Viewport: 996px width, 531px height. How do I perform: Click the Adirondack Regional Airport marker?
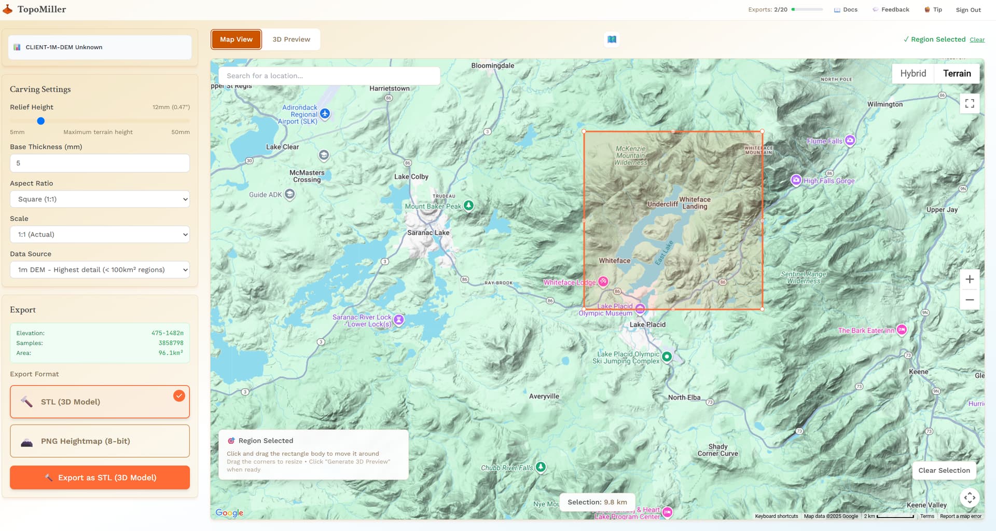pyautogui.click(x=325, y=114)
